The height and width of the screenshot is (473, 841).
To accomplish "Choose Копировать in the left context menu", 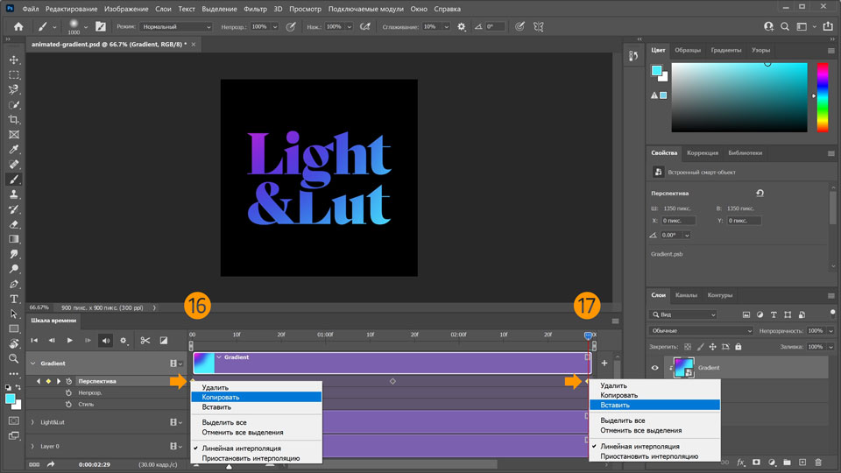I will 221,397.
